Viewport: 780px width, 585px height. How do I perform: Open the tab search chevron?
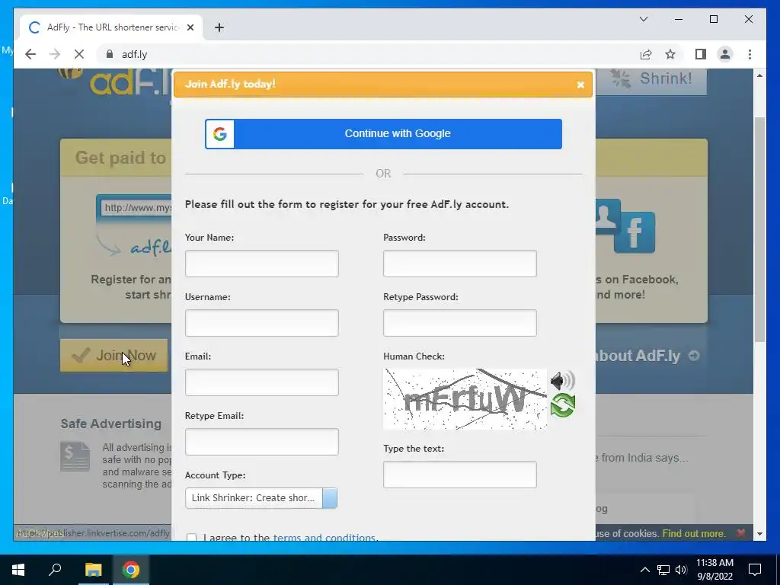644,19
